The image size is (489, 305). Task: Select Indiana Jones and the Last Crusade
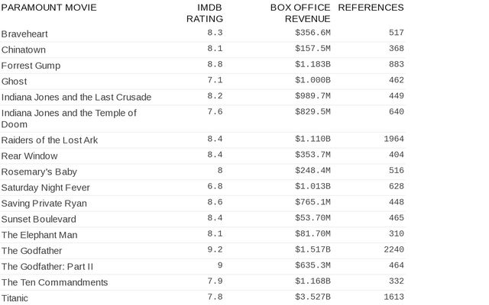point(76,97)
